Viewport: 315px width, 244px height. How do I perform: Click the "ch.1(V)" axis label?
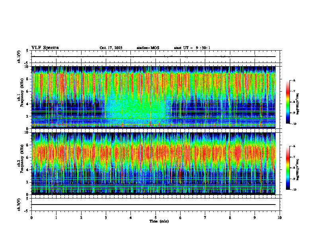[19, 57]
